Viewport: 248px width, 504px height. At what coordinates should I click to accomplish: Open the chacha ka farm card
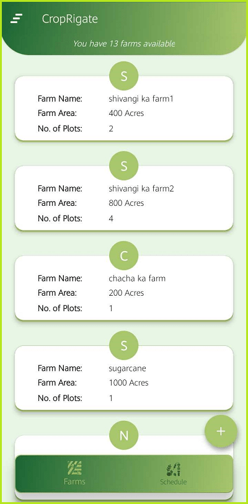click(124, 288)
